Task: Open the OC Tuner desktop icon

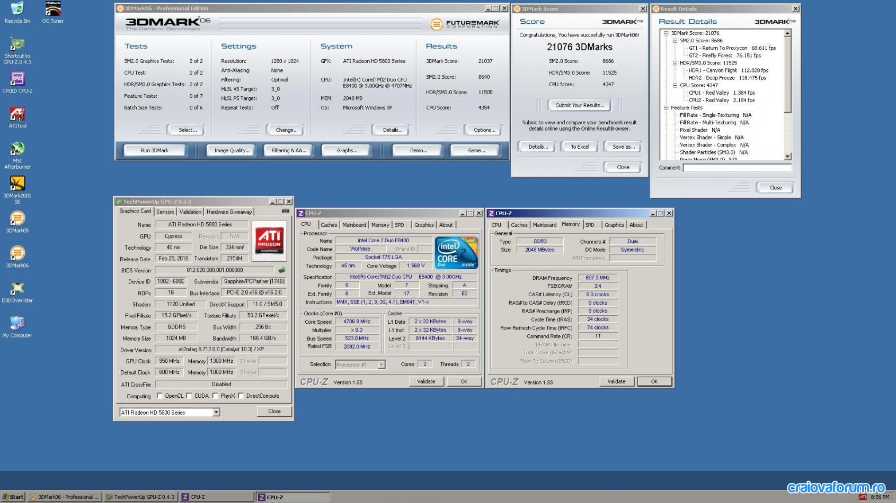Action: coord(52,13)
